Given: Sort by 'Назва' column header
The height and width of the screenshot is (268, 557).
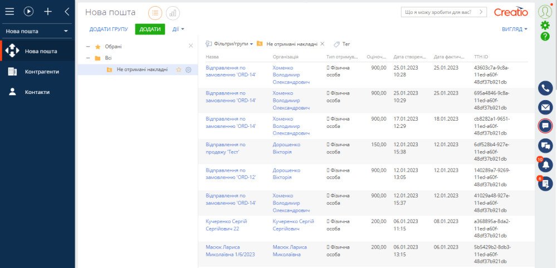Looking at the screenshot, I should pyautogui.click(x=212, y=57).
